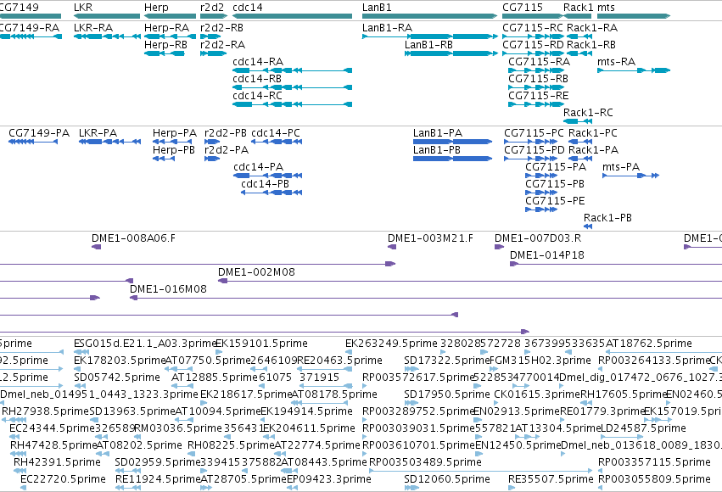The width and height of the screenshot is (722, 492).
Task: Select the AT12885.5prime EST label
Action: tap(214, 377)
